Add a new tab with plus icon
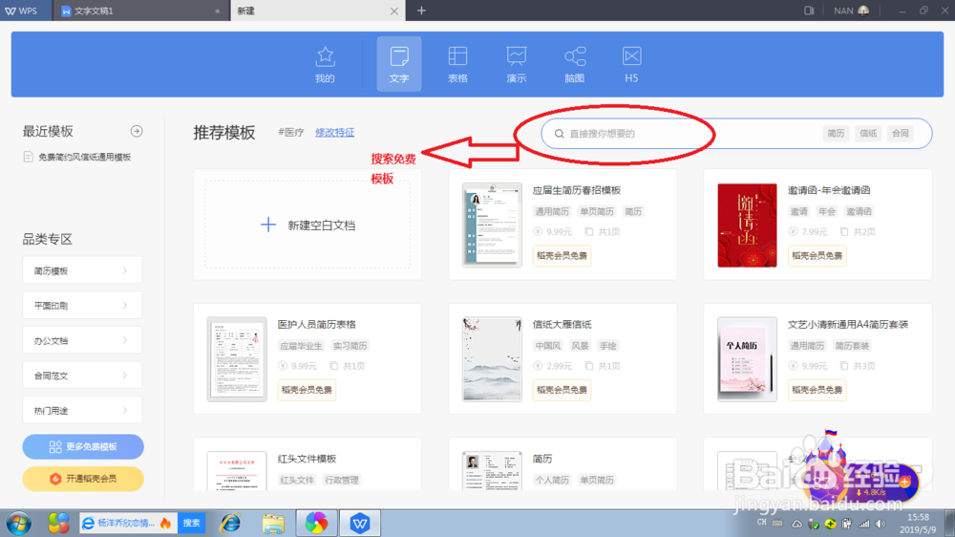Screen dimensions: 955x537 point(421,11)
